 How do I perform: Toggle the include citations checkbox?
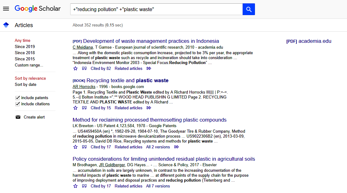[x=18, y=104]
